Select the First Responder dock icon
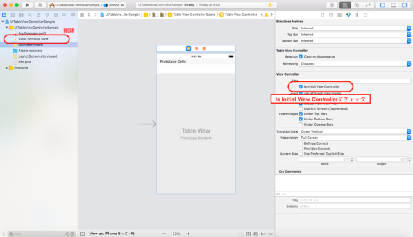This screenshot has height=237, width=413. click(196, 49)
